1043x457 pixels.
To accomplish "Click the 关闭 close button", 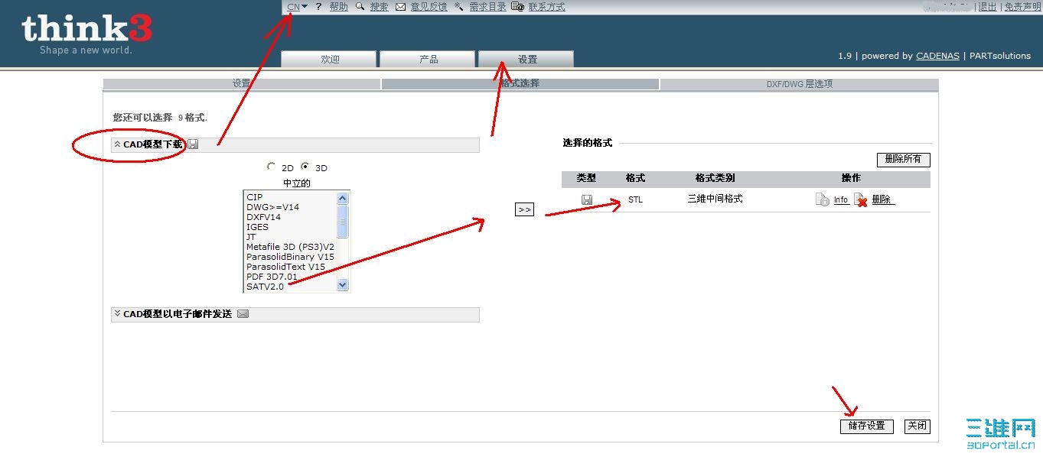I will click(918, 426).
